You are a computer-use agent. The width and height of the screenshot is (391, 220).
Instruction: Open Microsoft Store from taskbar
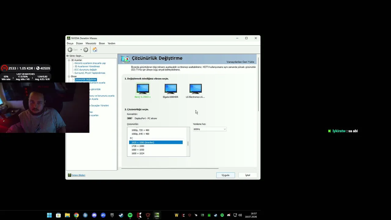[x=58, y=215]
